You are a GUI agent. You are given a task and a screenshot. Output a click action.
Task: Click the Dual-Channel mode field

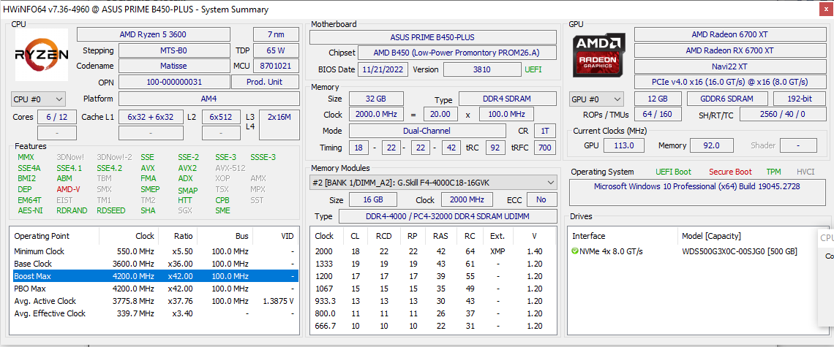tap(427, 131)
